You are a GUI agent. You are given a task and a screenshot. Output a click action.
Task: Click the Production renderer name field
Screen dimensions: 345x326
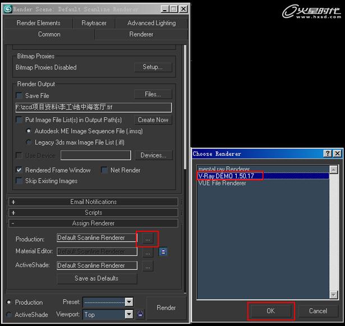pos(97,238)
